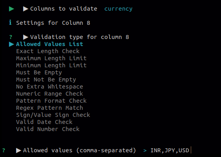Select Valid Number Check option
This screenshot has height=157, width=221.
coord(48,129)
